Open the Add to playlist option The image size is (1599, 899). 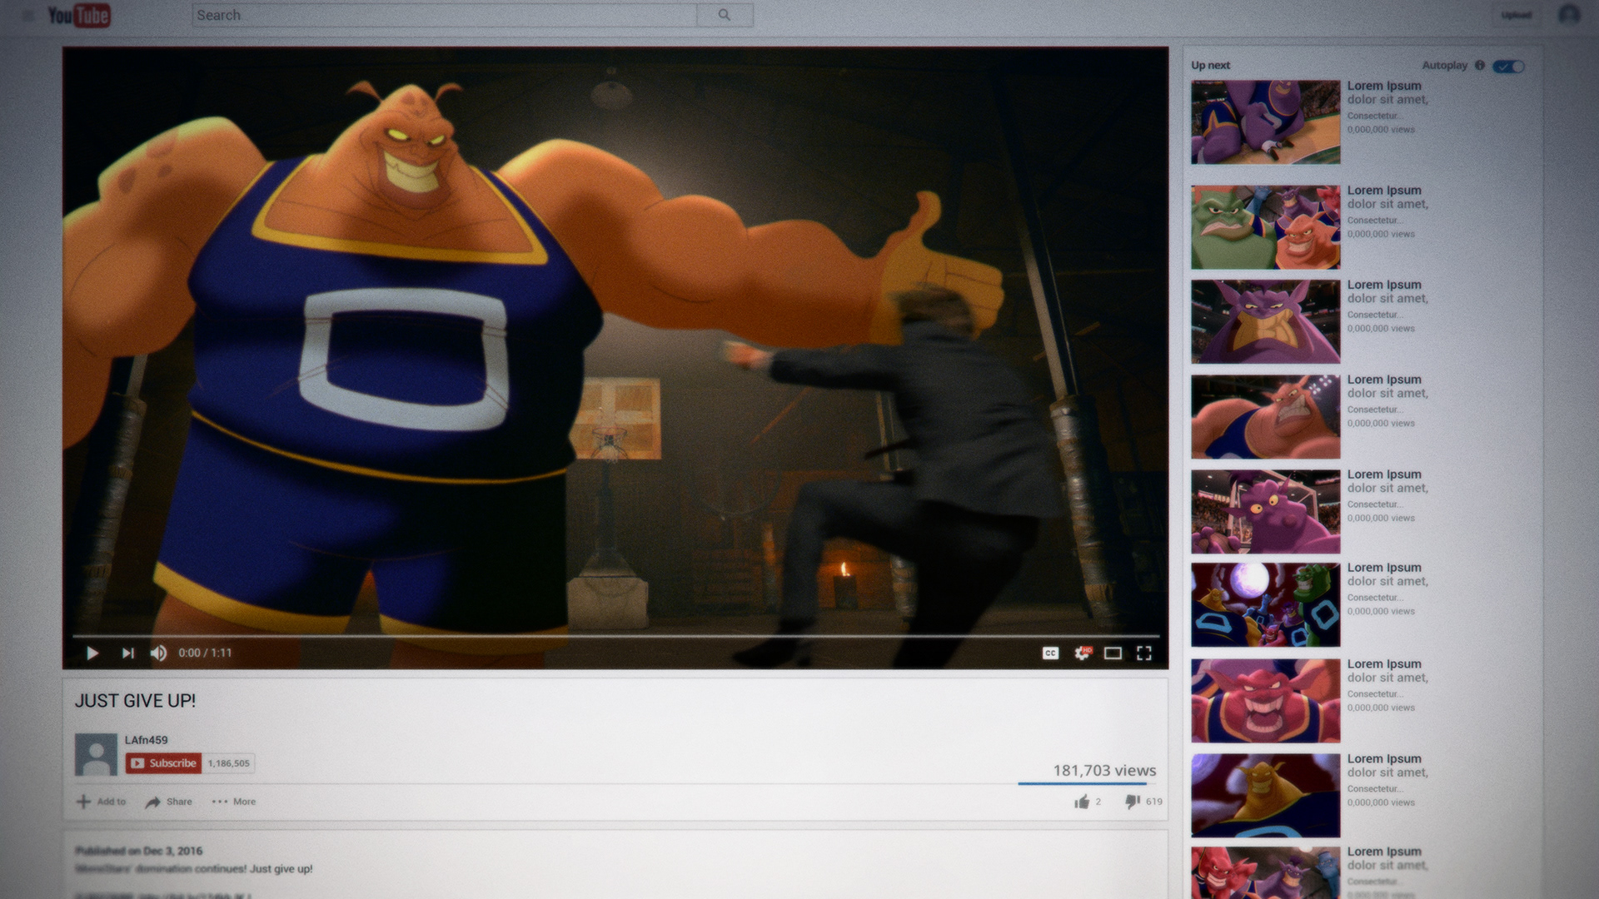(102, 802)
